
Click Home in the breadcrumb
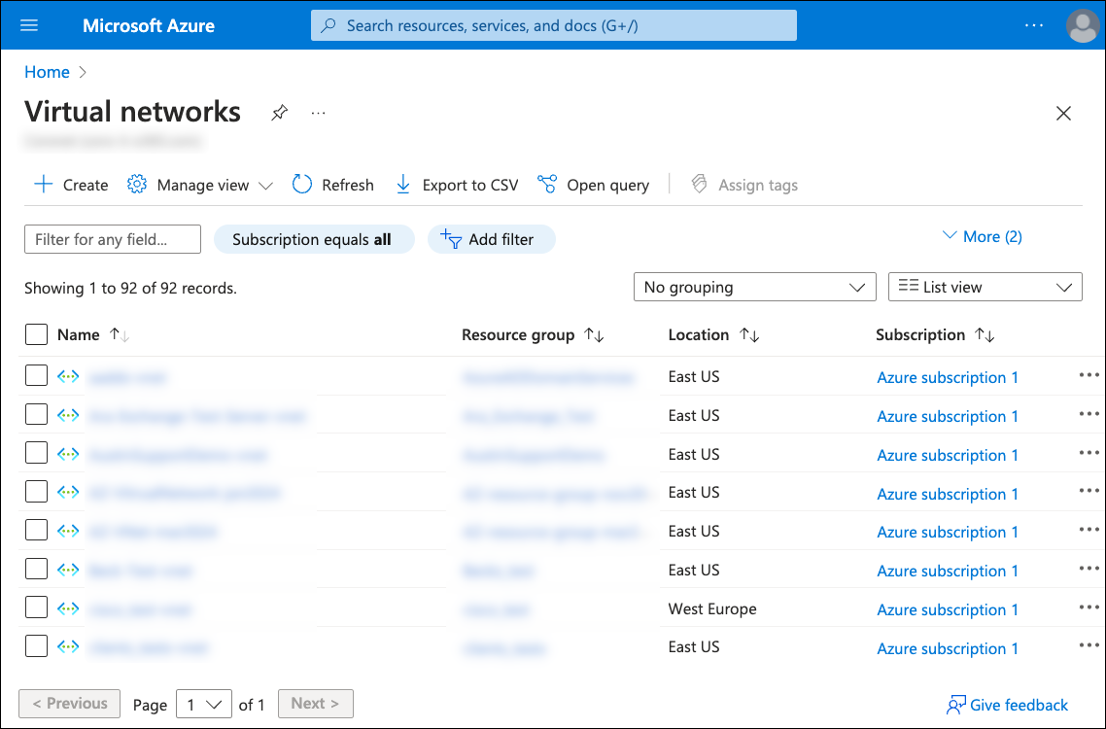47,72
